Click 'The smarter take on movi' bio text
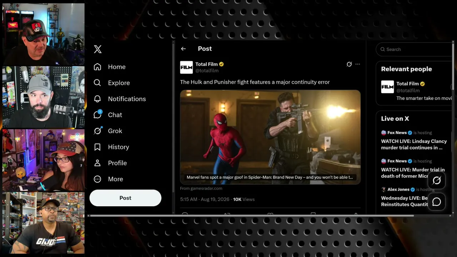 pos(424,98)
